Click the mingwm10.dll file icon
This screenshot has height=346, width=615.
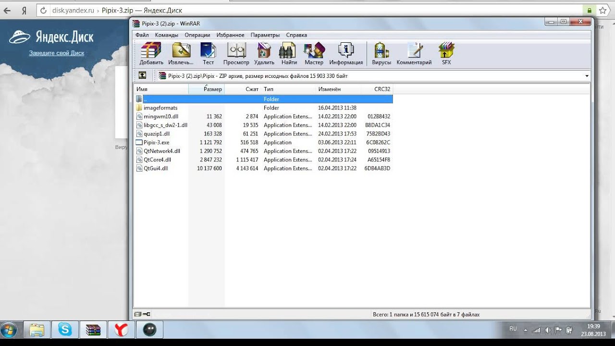click(139, 116)
